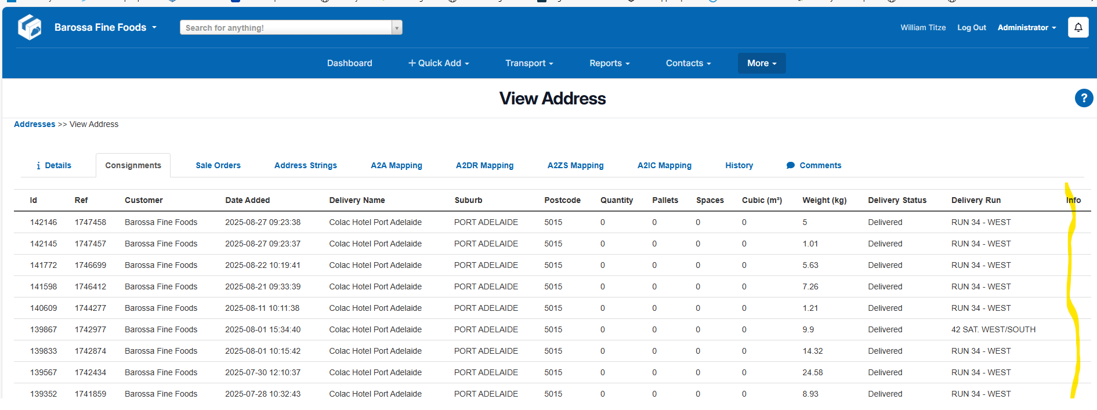Sort by the Date Added column header
The width and height of the screenshot is (1097, 410).
coord(247,200)
